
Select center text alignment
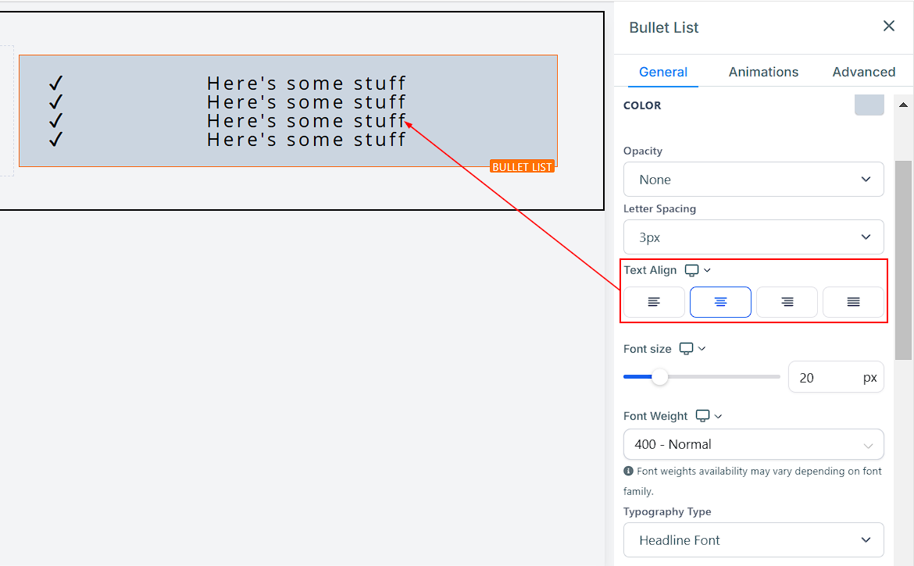click(720, 302)
